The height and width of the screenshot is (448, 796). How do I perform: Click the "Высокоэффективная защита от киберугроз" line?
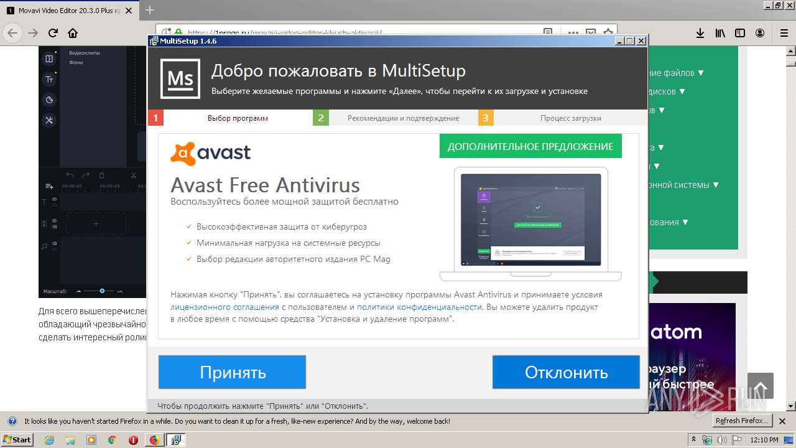pos(282,226)
